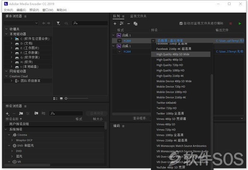Click the preset browser search field
The width and height of the screenshot is (248, 170).
(x=66, y=113)
